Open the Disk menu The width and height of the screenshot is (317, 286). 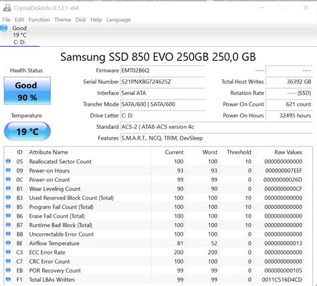pyautogui.click(x=81, y=19)
